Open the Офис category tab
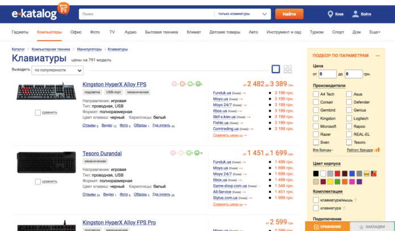395x231 pixels. 76,32
